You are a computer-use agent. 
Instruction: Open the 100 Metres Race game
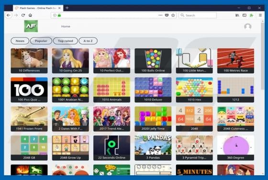click(235, 61)
